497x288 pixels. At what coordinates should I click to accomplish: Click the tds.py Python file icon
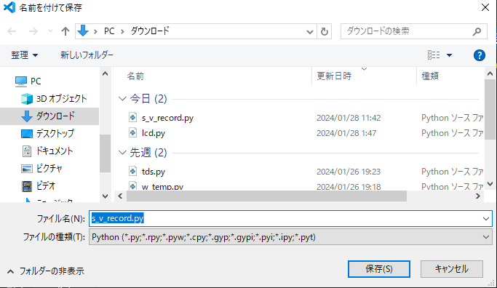[x=133, y=172]
